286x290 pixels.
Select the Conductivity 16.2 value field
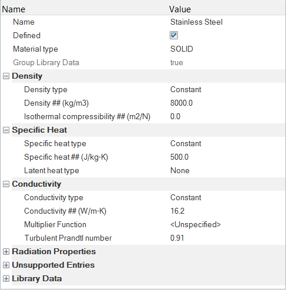click(227, 211)
